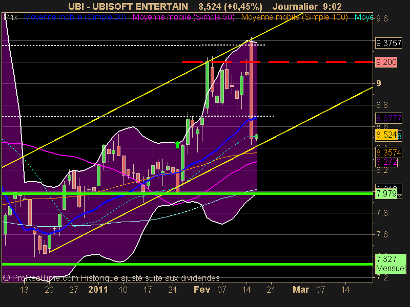Click the '2011' label on the date axis
This screenshot has width=410, height=307.
coord(98,290)
